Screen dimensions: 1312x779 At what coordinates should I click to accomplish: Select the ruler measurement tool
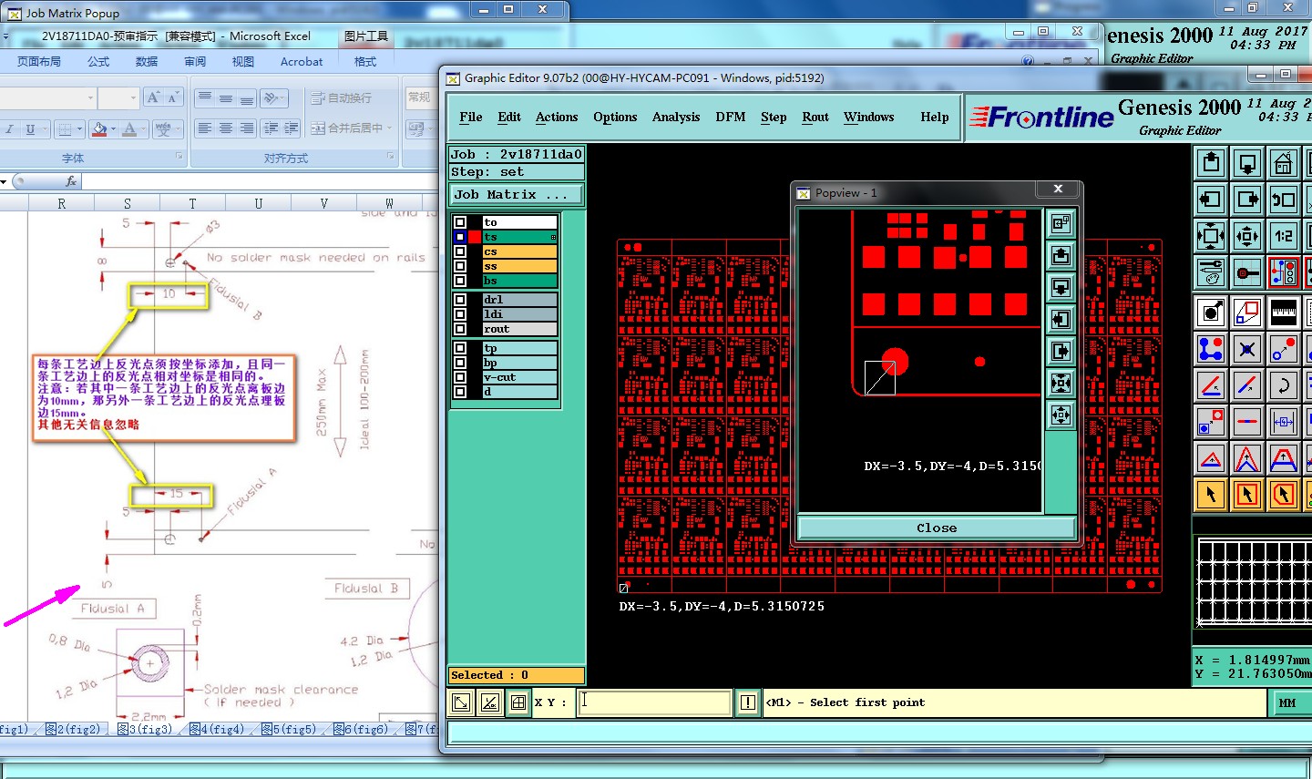[x=1283, y=313]
